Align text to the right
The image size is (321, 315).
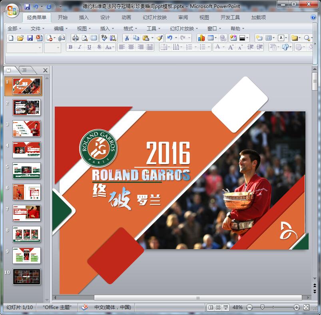coord(140,47)
